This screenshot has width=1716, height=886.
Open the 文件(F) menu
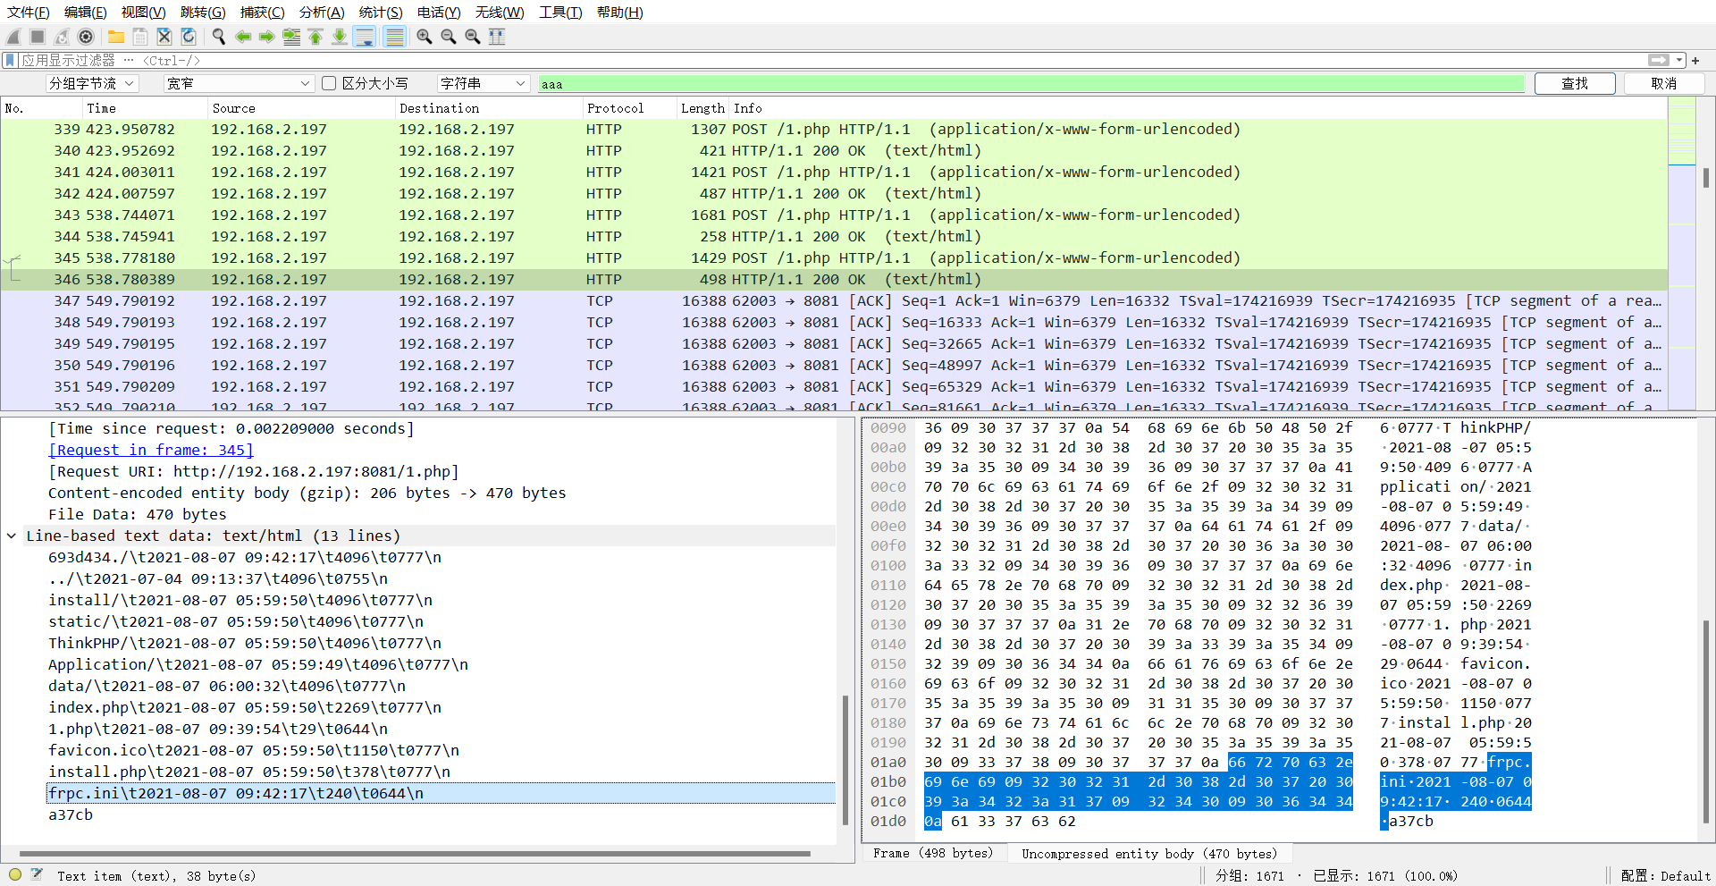pos(29,12)
